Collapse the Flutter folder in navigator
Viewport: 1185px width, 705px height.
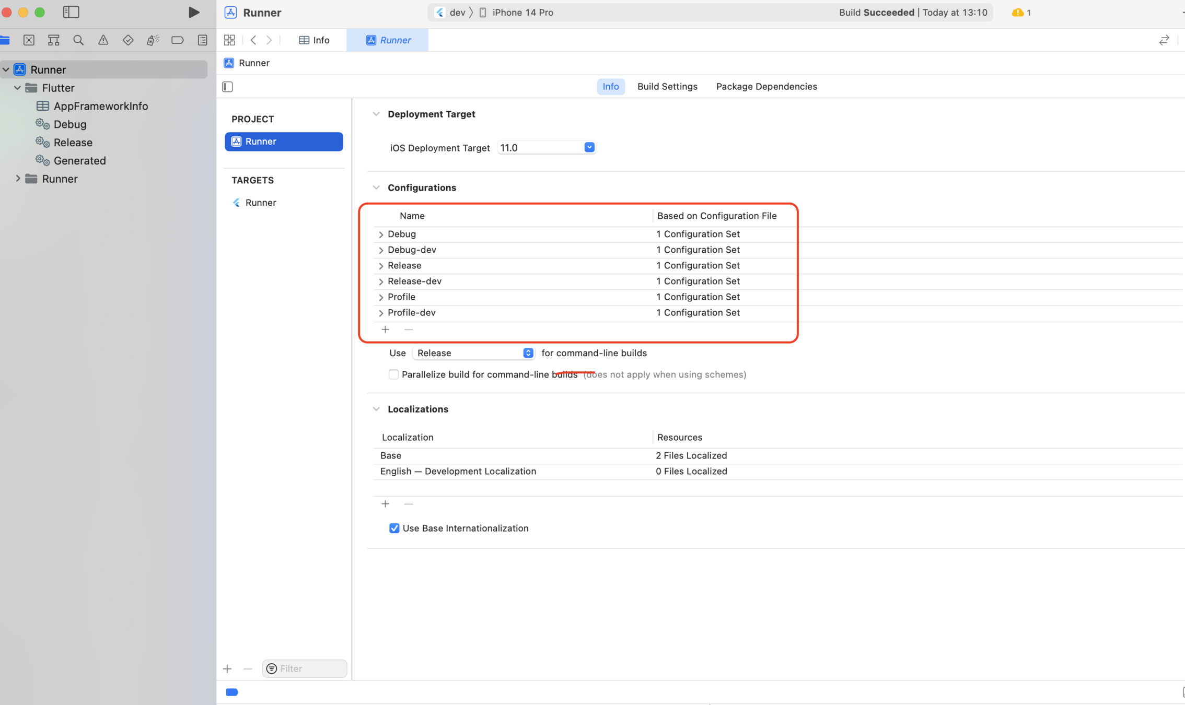[17, 88]
